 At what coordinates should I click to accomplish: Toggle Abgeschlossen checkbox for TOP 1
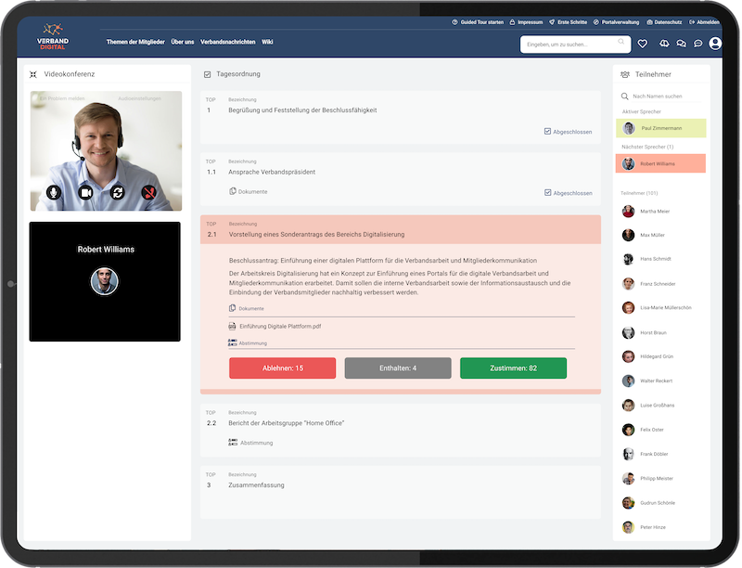[548, 132]
